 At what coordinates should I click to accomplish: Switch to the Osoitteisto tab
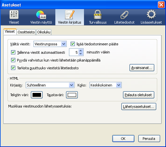click(26, 32)
